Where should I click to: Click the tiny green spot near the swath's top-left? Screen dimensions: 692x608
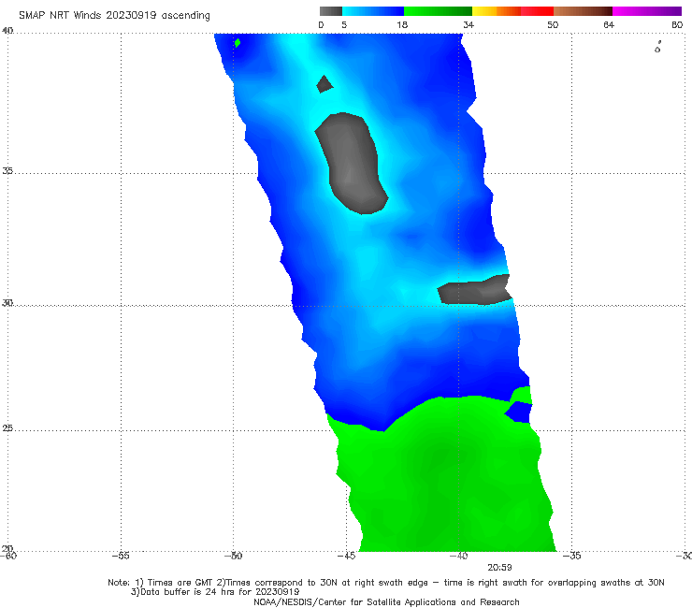[x=238, y=43]
